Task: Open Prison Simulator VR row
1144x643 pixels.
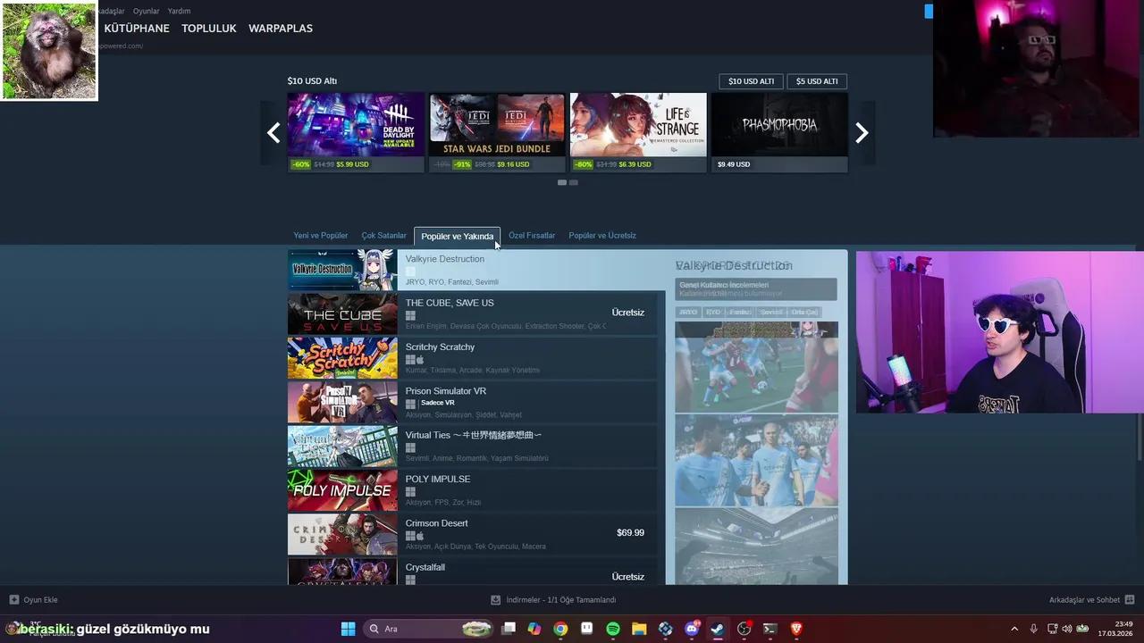Action: tap(472, 402)
